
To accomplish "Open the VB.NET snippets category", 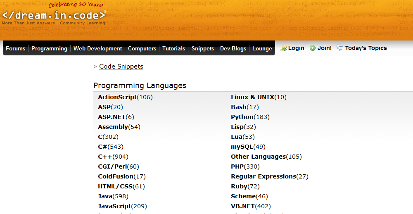I will pyautogui.click(x=243, y=207).
